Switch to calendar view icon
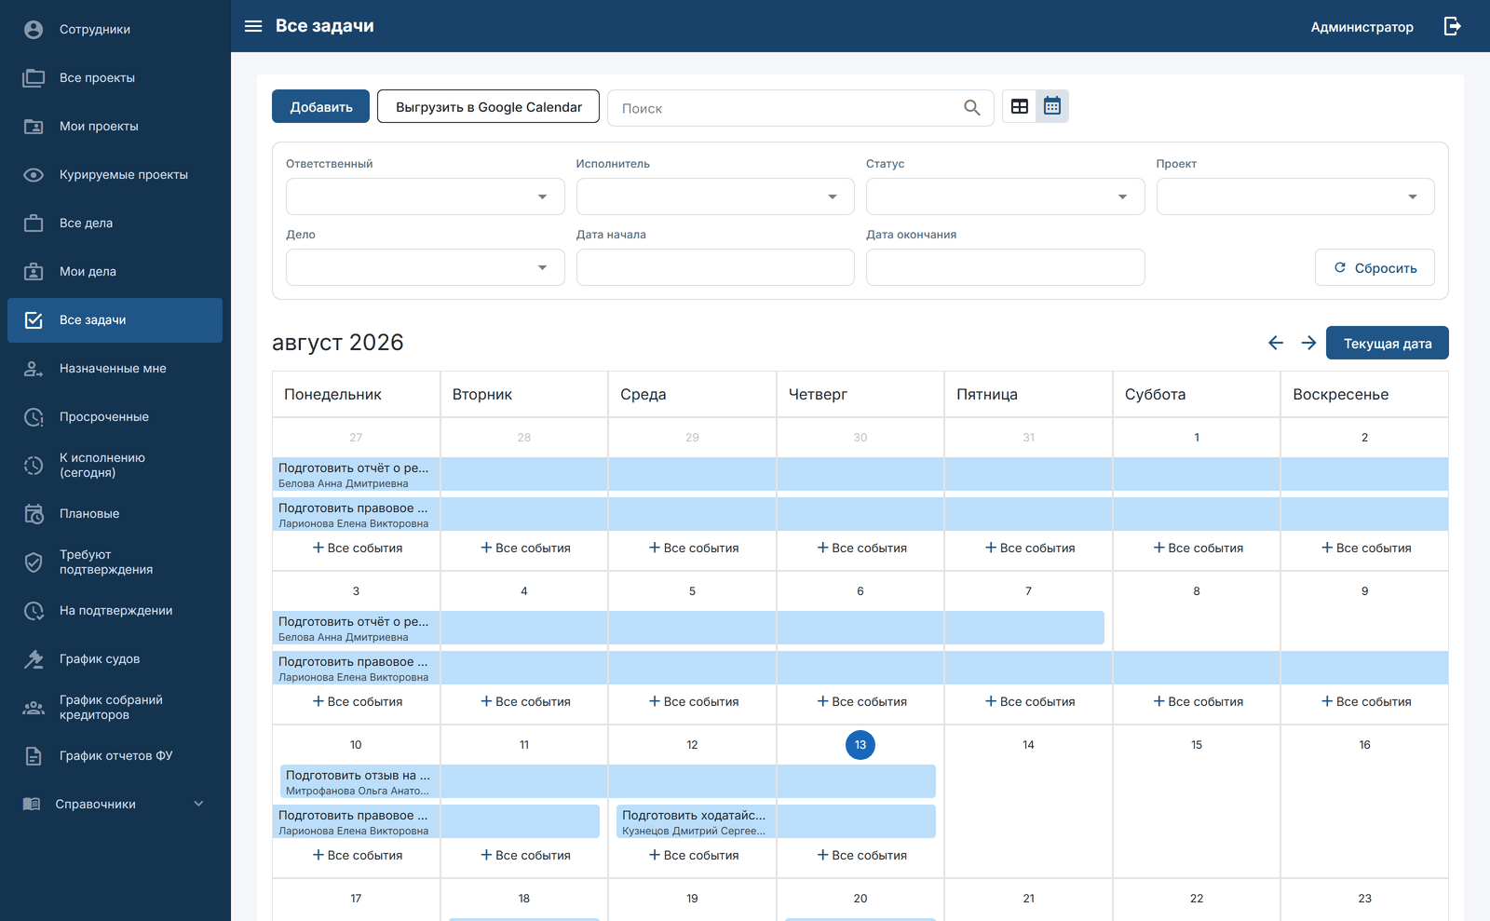Screen dimensions: 1490x921 pyautogui.click(x=1052, y=106)
